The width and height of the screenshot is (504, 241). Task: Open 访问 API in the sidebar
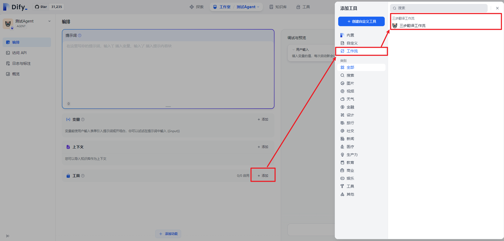pyautogui.click(x=27, y=53)
